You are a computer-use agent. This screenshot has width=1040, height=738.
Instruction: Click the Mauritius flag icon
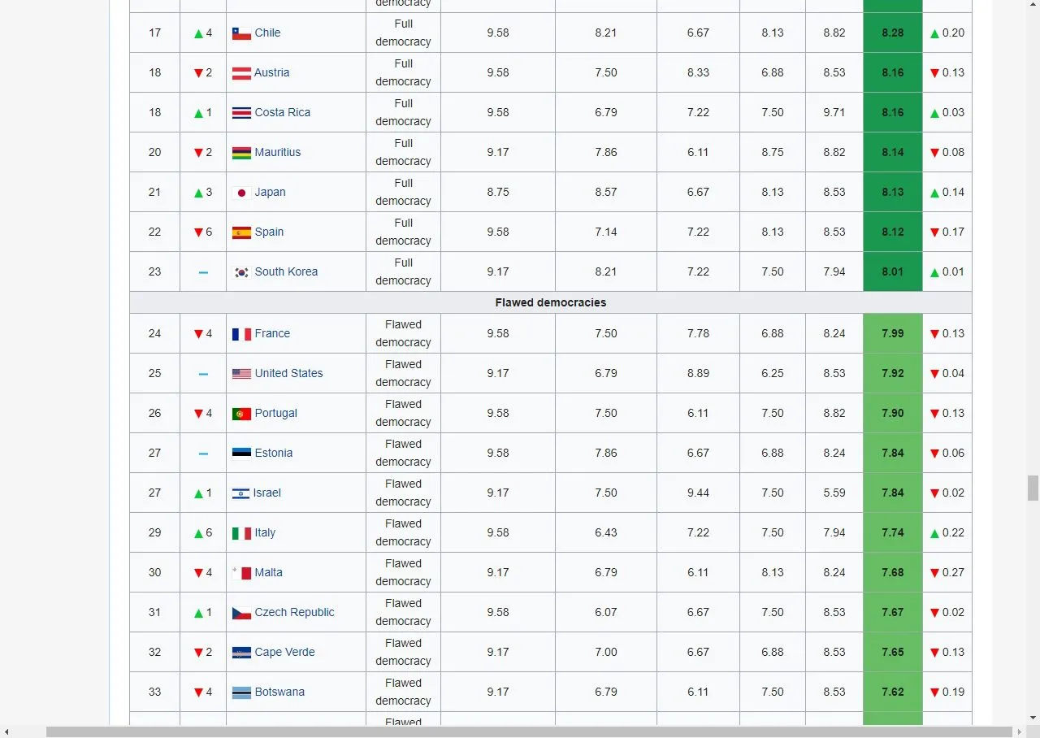click(240, 152)
